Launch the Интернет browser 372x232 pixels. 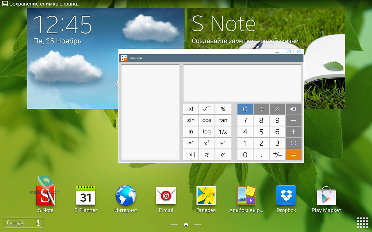[x=126, y=195]
